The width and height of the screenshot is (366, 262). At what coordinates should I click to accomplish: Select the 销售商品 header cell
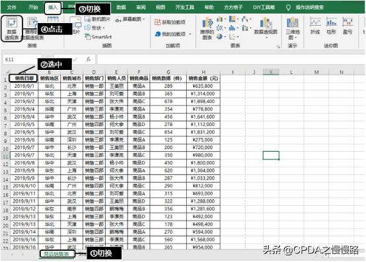[x=139, y=79]
